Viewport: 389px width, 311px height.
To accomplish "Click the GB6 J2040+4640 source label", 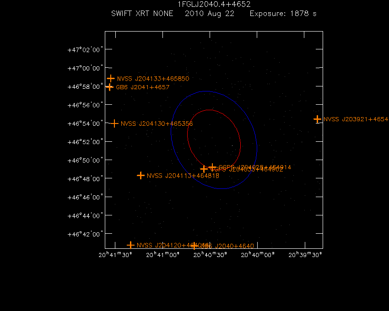I will pos(227,246).
